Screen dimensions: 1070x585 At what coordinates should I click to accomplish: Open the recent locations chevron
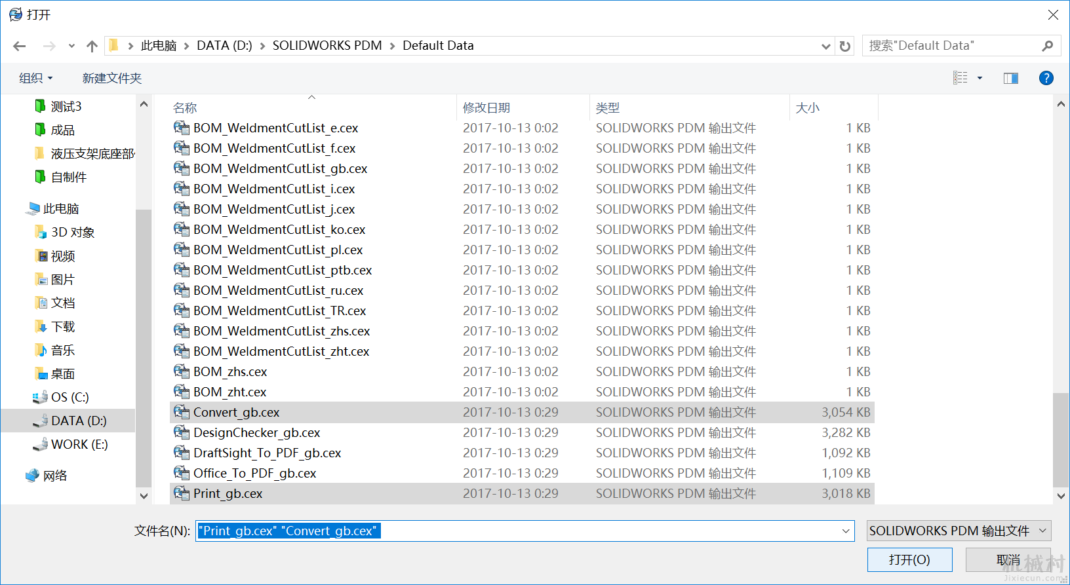coord(71,46)
